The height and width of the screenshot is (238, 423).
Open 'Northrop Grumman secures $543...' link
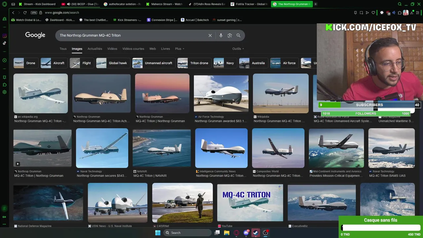tap(102, 176)
